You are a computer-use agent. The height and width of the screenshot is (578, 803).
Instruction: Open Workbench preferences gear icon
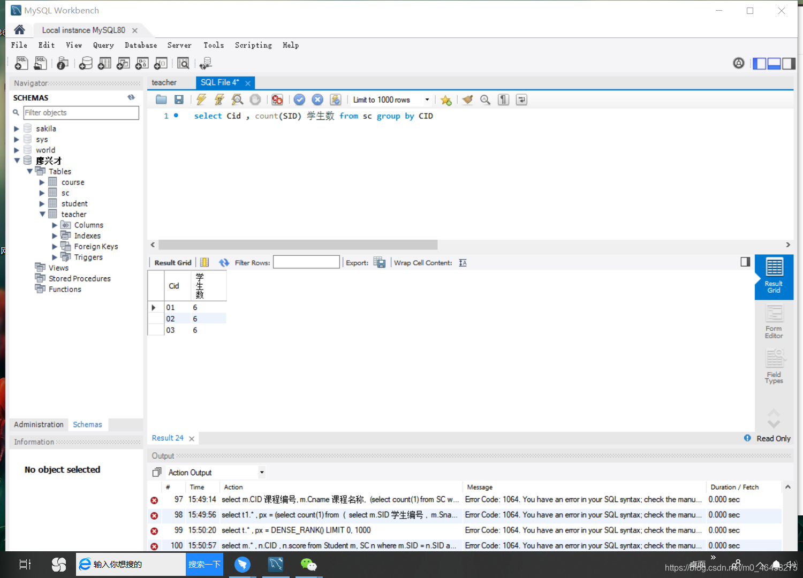[x=739, y=63]
